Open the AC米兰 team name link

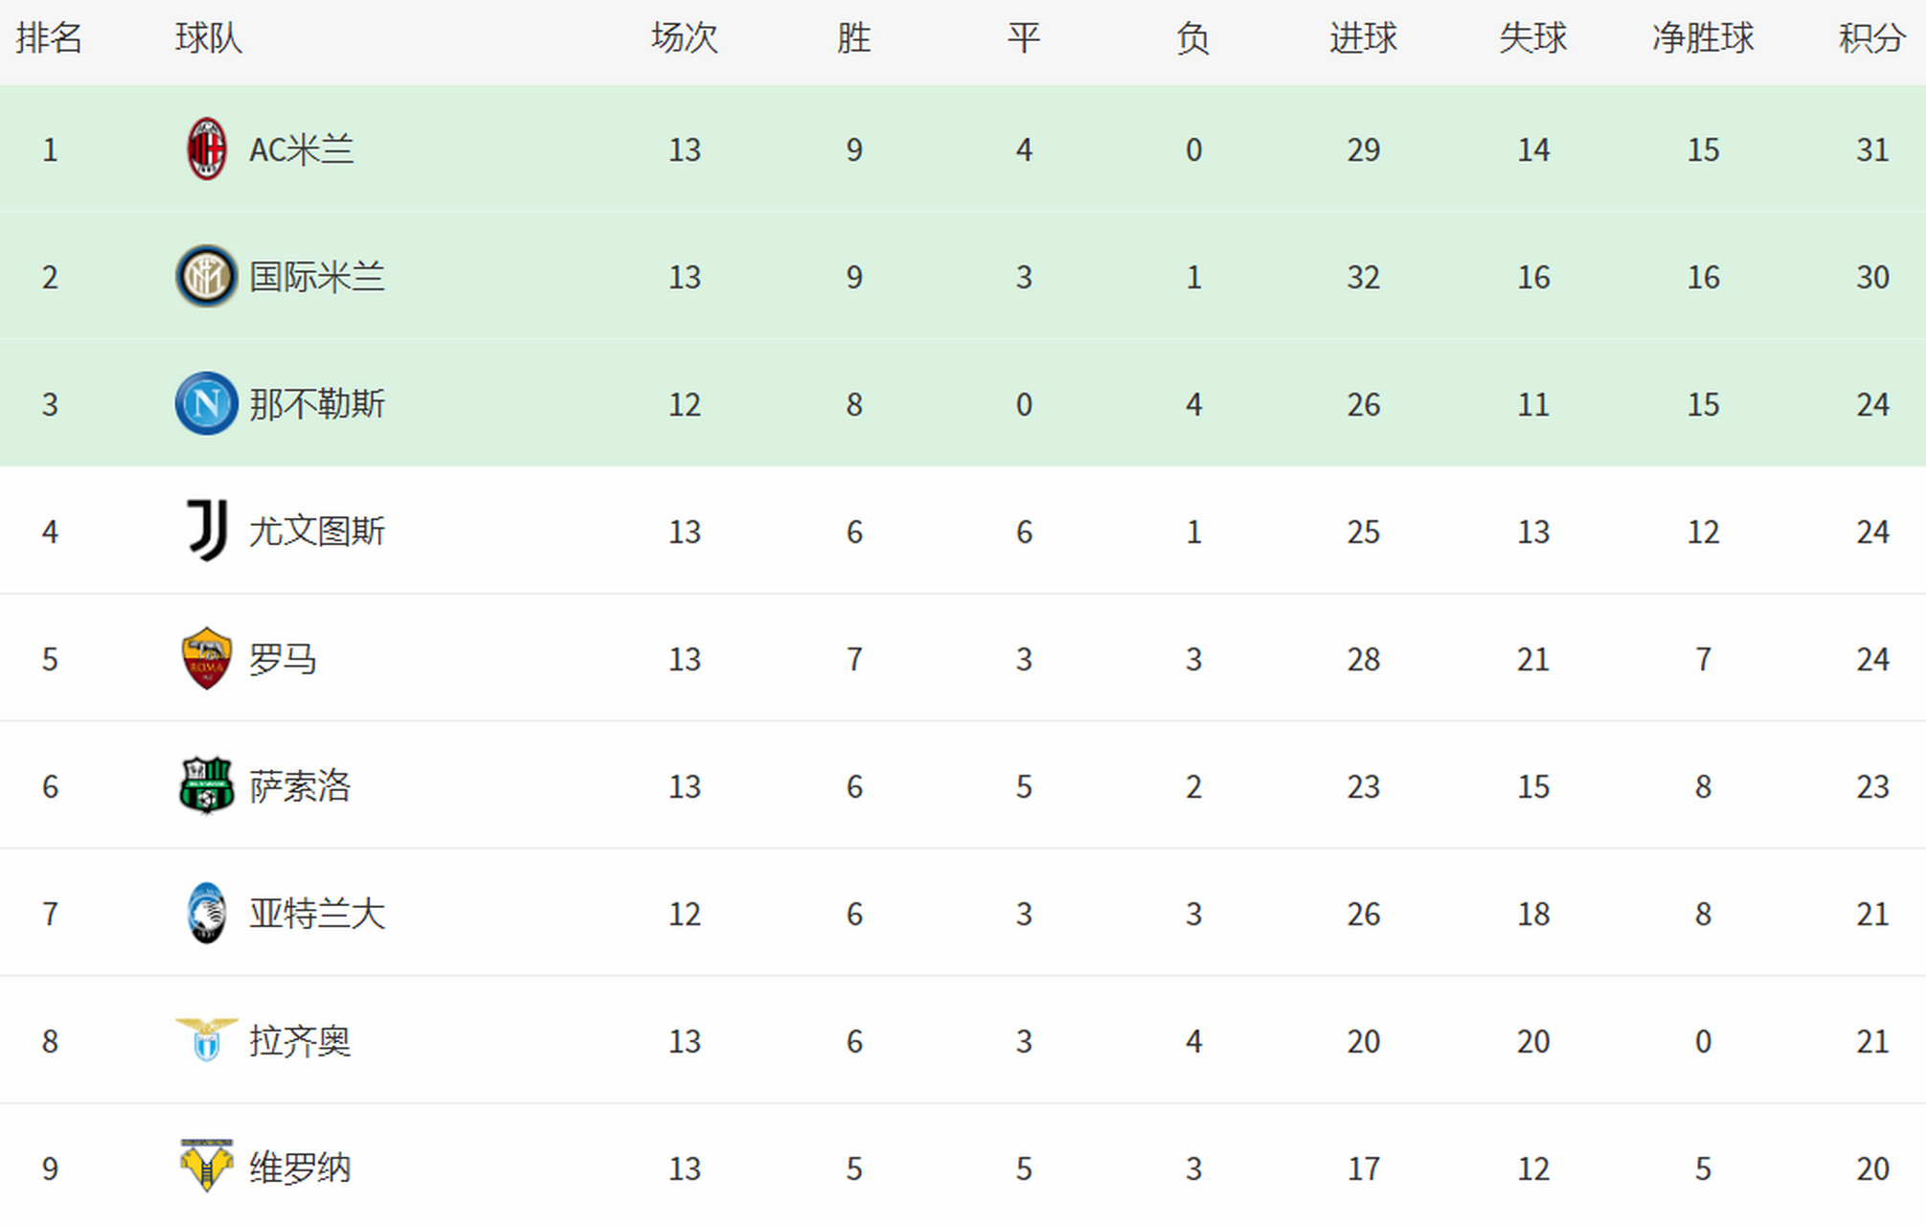[302, 149]
